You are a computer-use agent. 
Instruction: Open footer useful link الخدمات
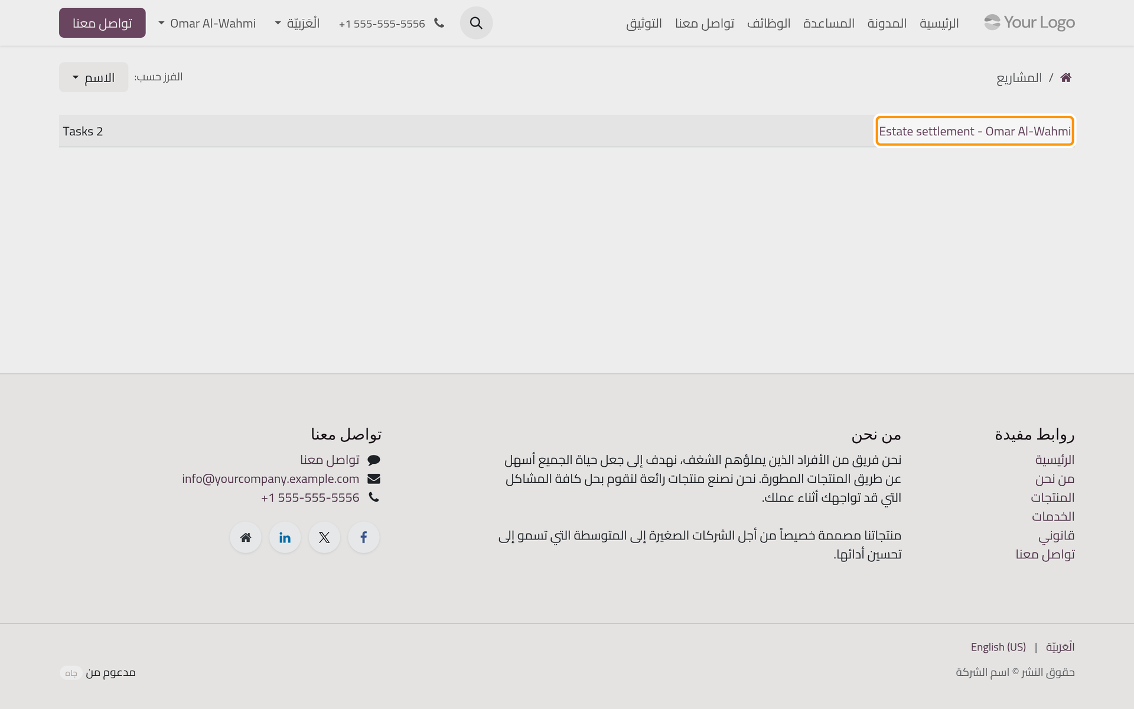click(x=1053, y=516)
